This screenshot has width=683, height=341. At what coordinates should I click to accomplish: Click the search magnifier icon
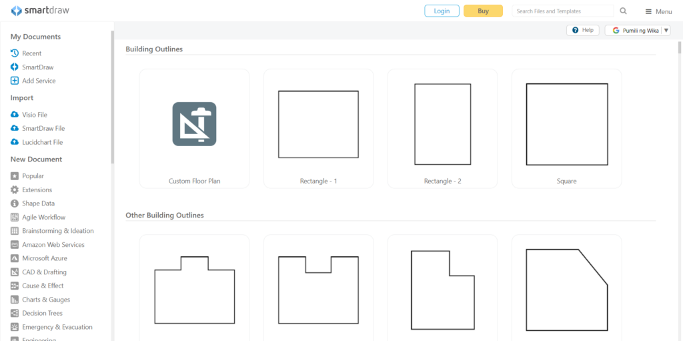pyautogui.click(x=623, y=11)
